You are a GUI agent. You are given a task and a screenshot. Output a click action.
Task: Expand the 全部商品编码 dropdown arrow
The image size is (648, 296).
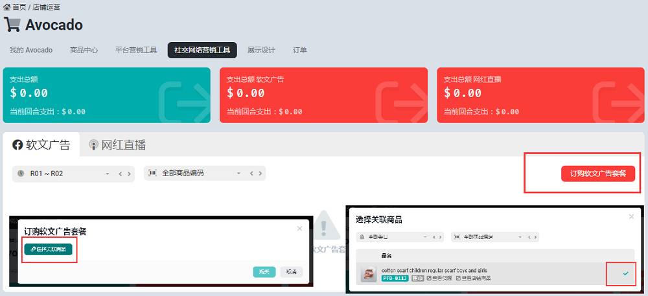click(x=238, y=174)
